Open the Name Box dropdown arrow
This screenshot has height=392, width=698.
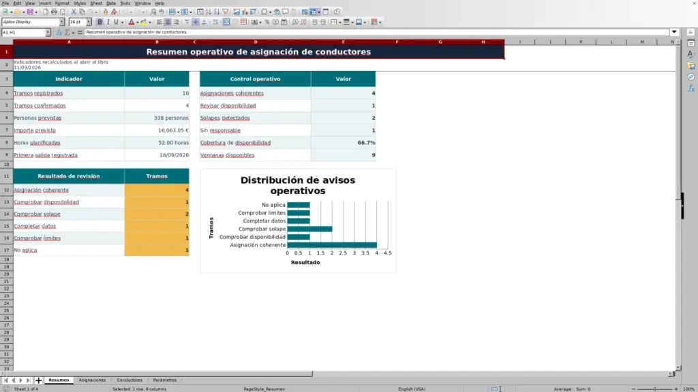pos(48,33)
